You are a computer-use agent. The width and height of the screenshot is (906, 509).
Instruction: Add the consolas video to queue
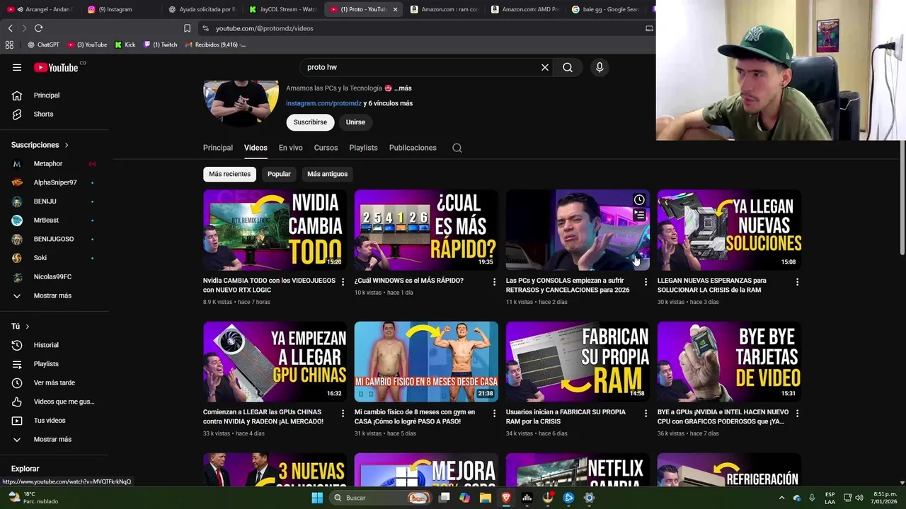point(639,215)
